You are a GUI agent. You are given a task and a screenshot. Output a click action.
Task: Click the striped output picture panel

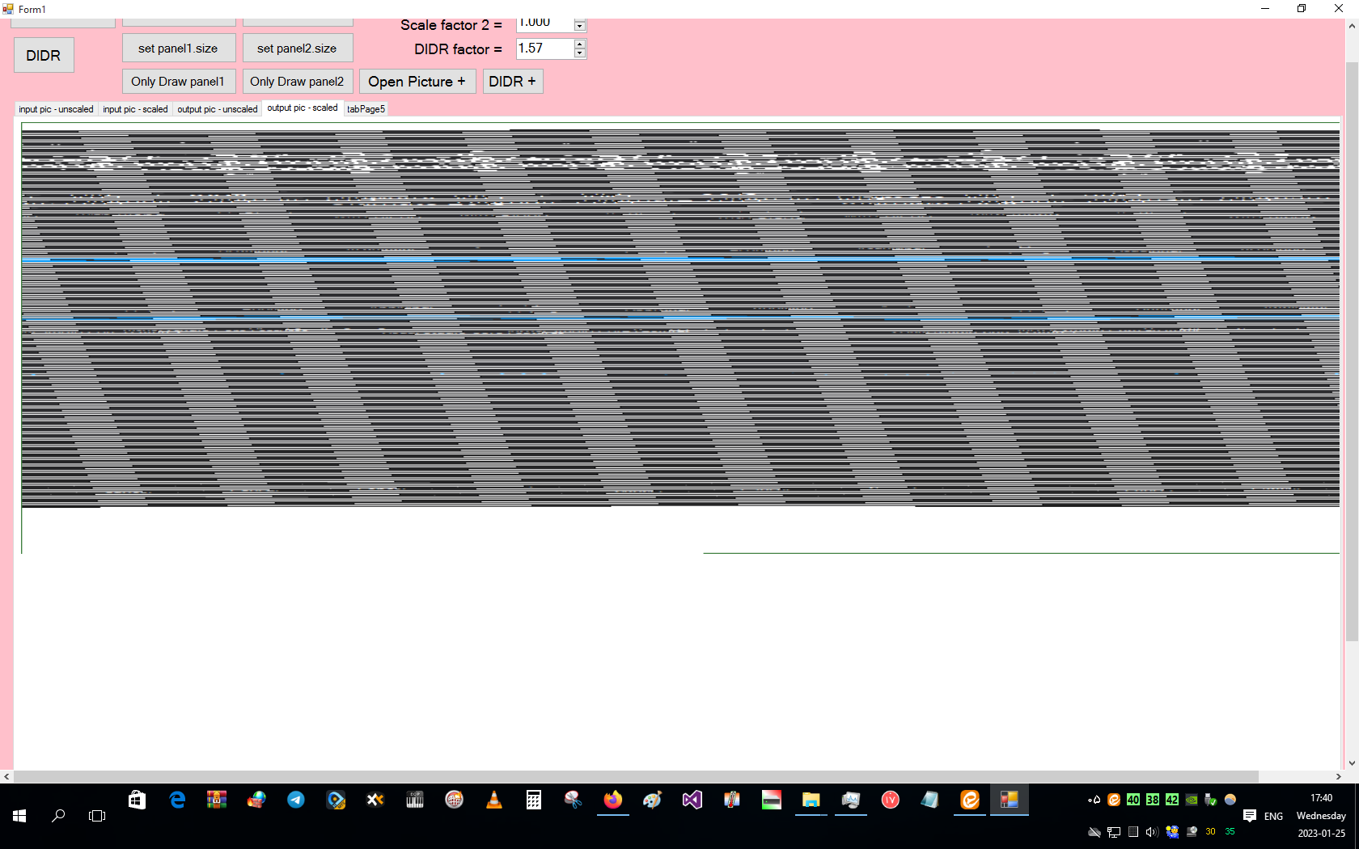point(680,319)
